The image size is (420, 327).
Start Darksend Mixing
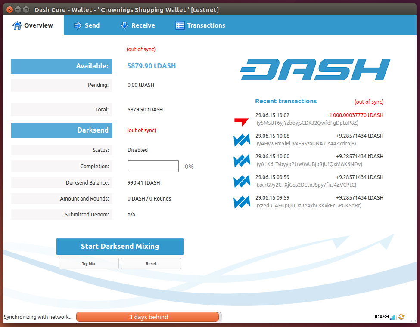pos(120,246)
